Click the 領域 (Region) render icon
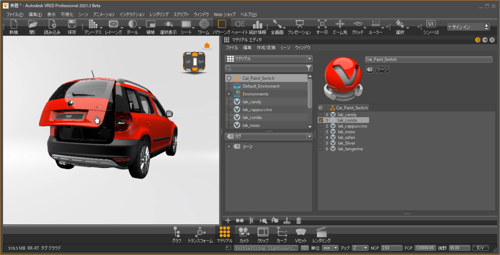 [151, 24]
